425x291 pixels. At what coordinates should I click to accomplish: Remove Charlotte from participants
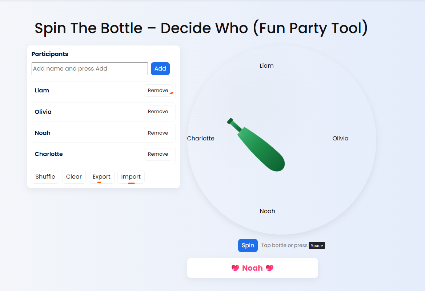click(x=158, y=154)
